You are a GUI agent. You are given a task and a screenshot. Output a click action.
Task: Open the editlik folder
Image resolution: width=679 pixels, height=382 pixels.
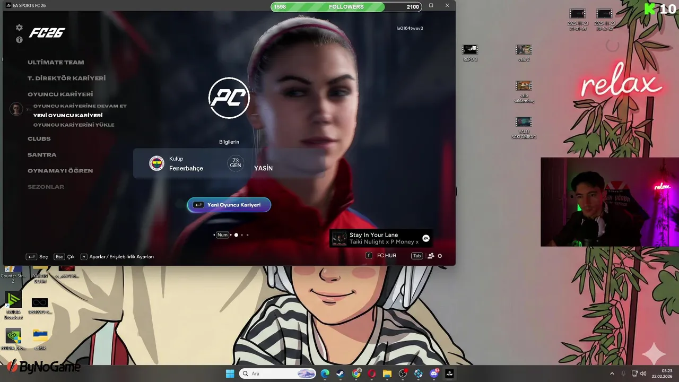click(40, 340)
